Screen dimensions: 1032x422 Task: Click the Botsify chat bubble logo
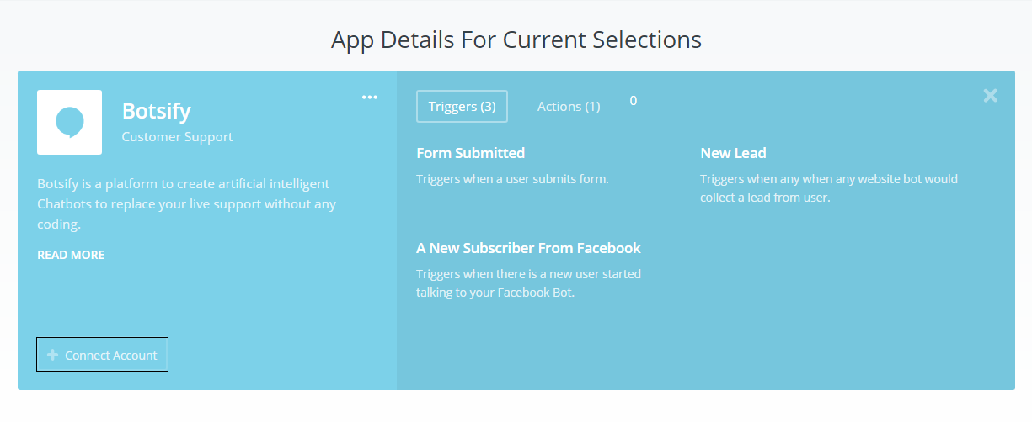[x=70, y=122]
